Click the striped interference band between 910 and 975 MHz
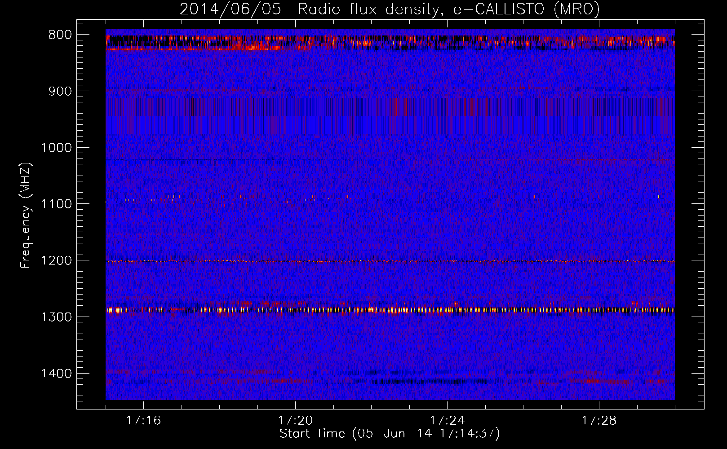727x449 pixels. pyautogui.click(x=390, y=115)
